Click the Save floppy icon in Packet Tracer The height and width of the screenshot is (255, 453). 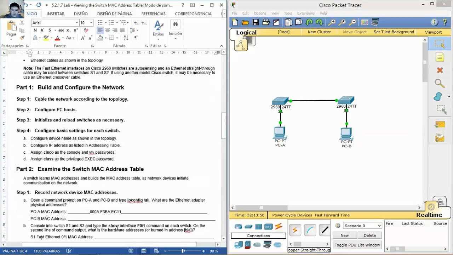(x=256, y=22)
